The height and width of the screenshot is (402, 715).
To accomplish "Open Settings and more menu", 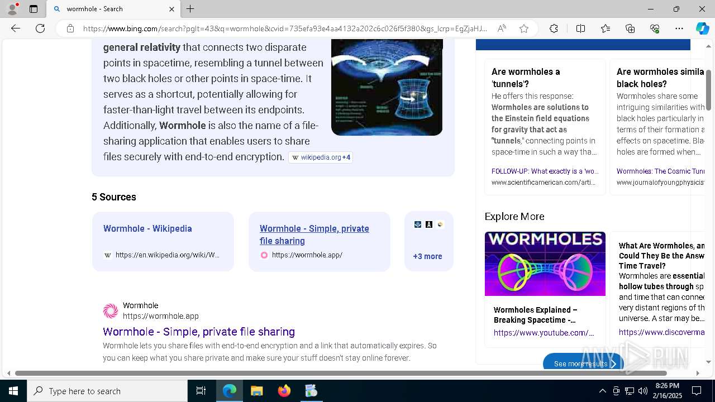I will [679, 28].
